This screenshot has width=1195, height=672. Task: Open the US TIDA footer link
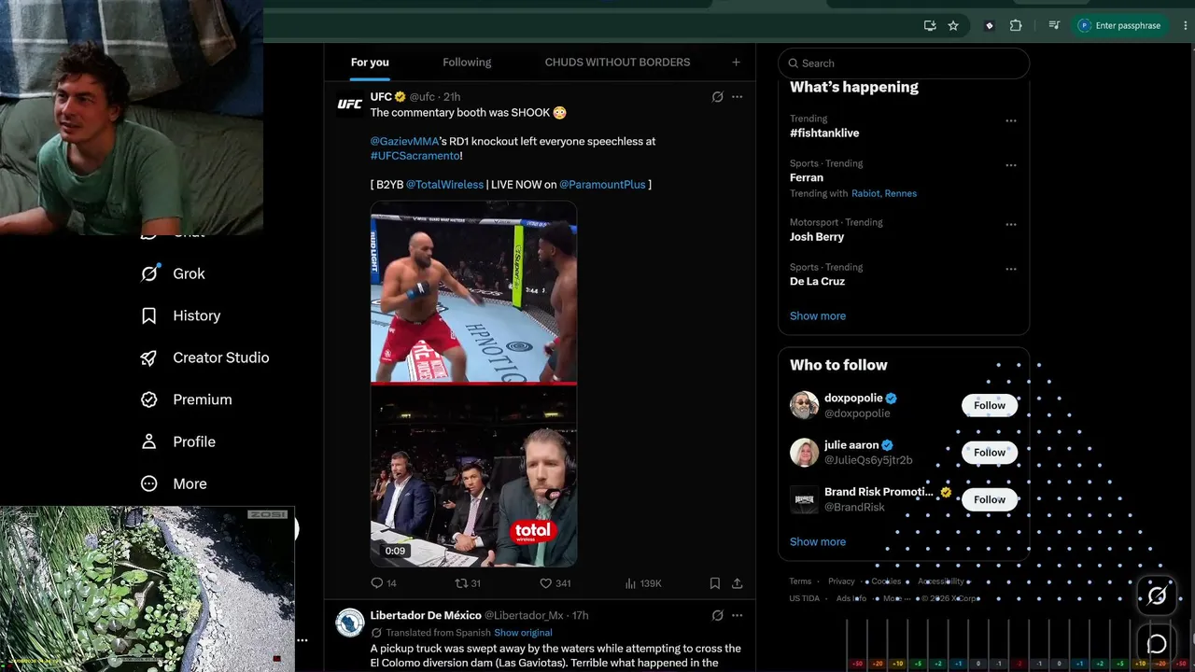coord(805,599)
